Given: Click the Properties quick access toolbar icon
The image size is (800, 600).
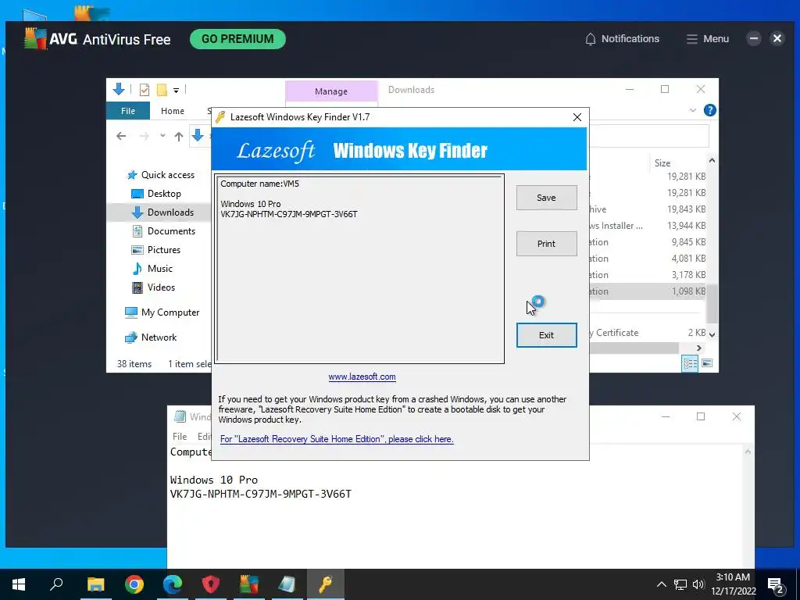Looking at the screenshot, I should (145, 90).
